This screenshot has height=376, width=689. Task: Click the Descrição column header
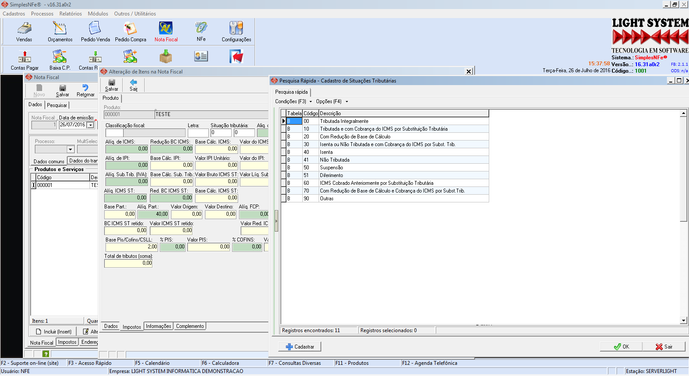404,113
